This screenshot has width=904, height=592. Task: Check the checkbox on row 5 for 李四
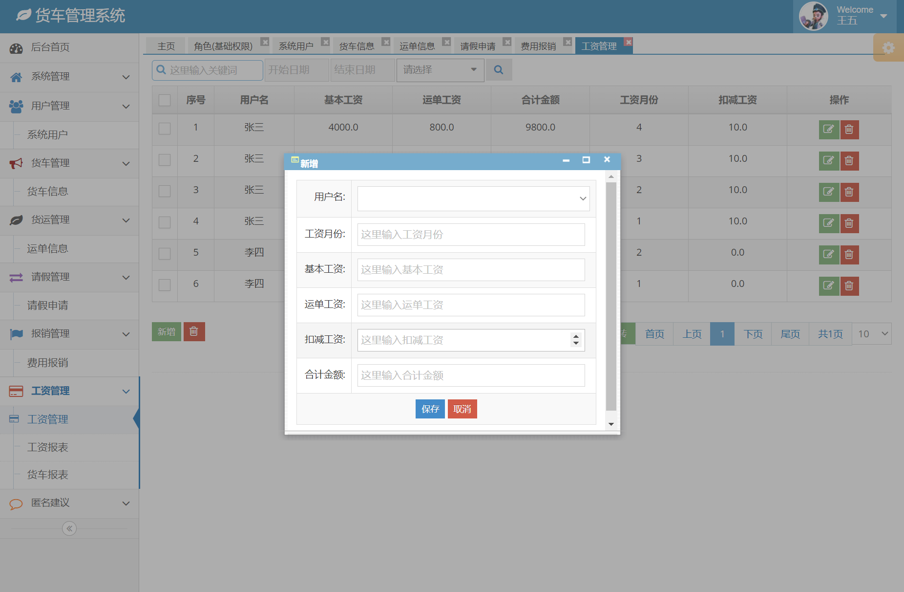pyautogui.click(x=164, y=253)
